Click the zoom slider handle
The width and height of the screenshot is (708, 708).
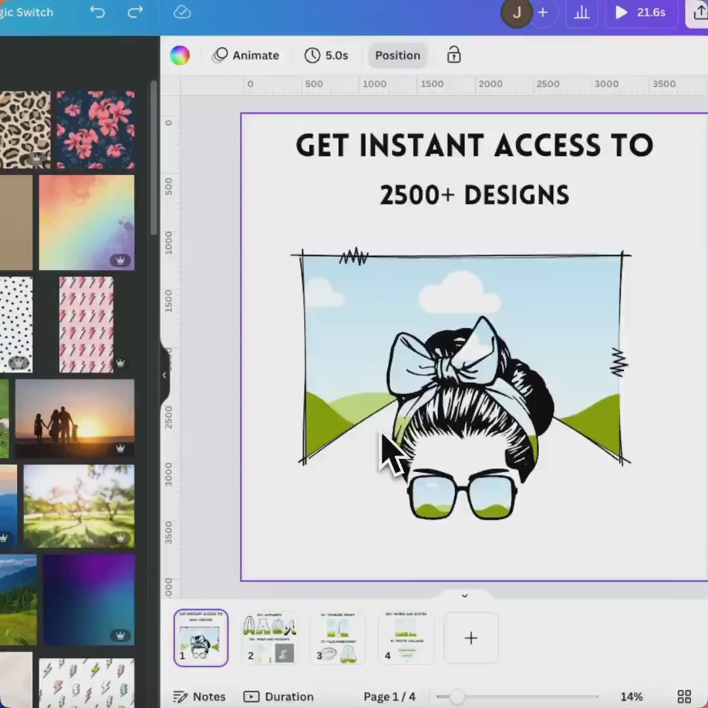(x=457, y=696)
